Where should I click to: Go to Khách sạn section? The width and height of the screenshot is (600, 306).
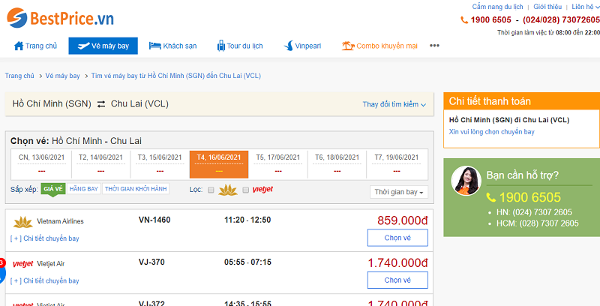[x=172, y=46]
